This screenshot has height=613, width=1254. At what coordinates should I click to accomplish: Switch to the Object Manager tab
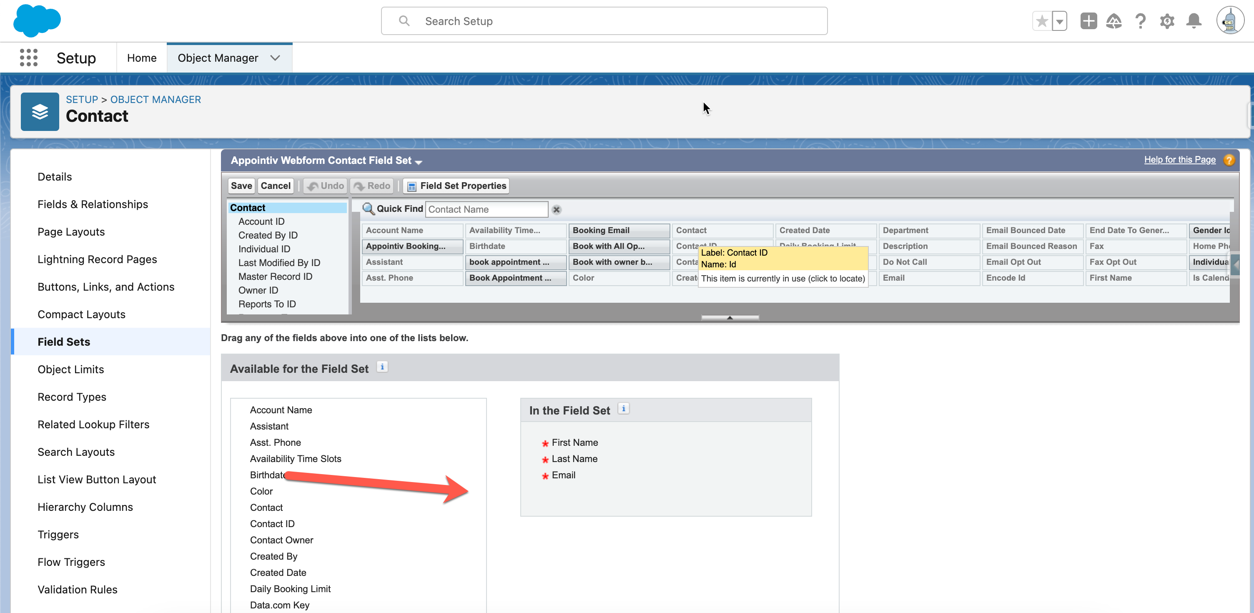coord(218,58)
